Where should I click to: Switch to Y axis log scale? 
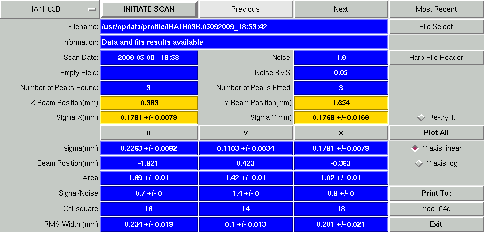[x=436, y=163]
